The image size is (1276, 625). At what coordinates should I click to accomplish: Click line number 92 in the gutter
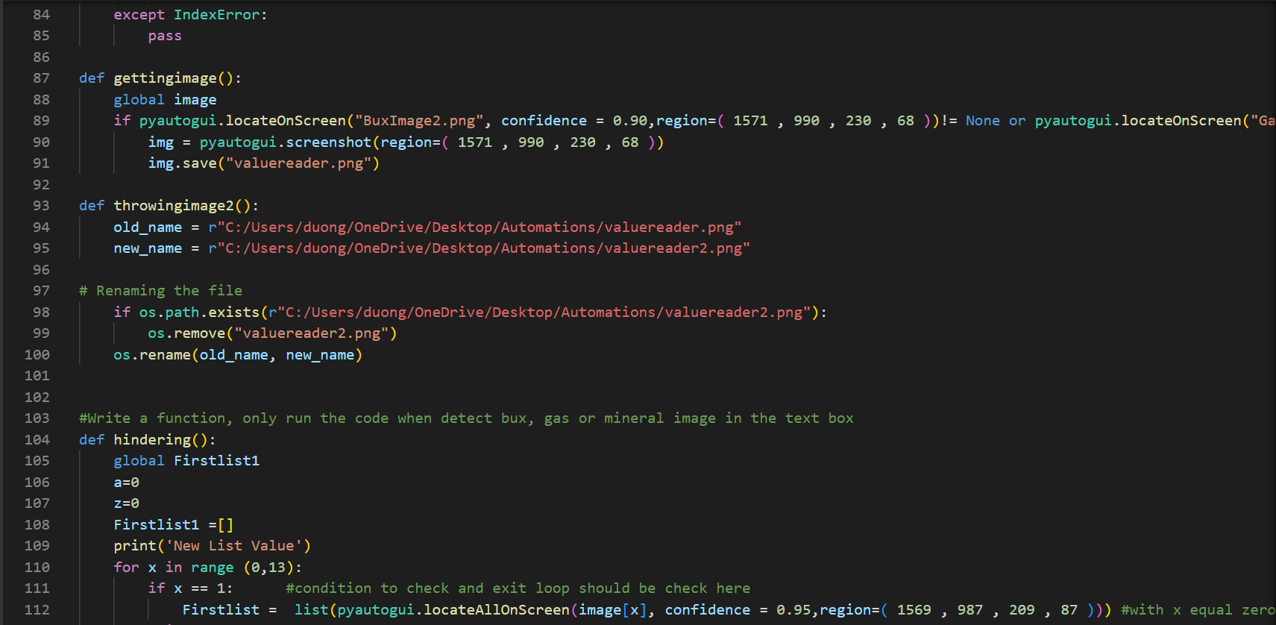tap(41, 185)
